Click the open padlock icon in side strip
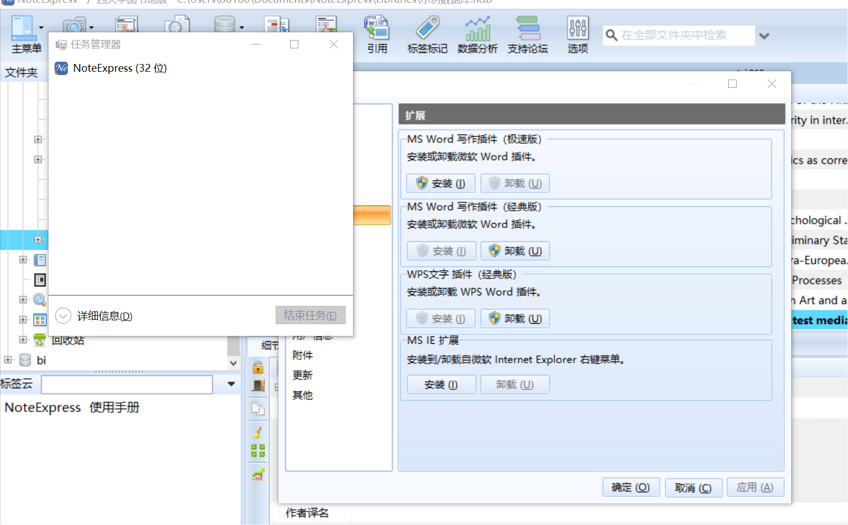 click(x=258, y=368)
